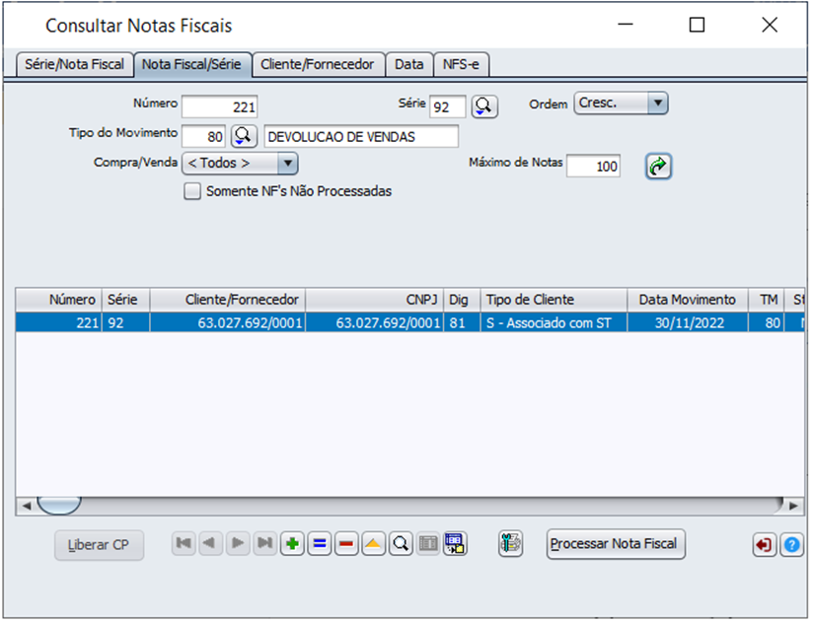Click the Série column header
813x621 pixels.
pyautogui.click(x=125, y=300)
